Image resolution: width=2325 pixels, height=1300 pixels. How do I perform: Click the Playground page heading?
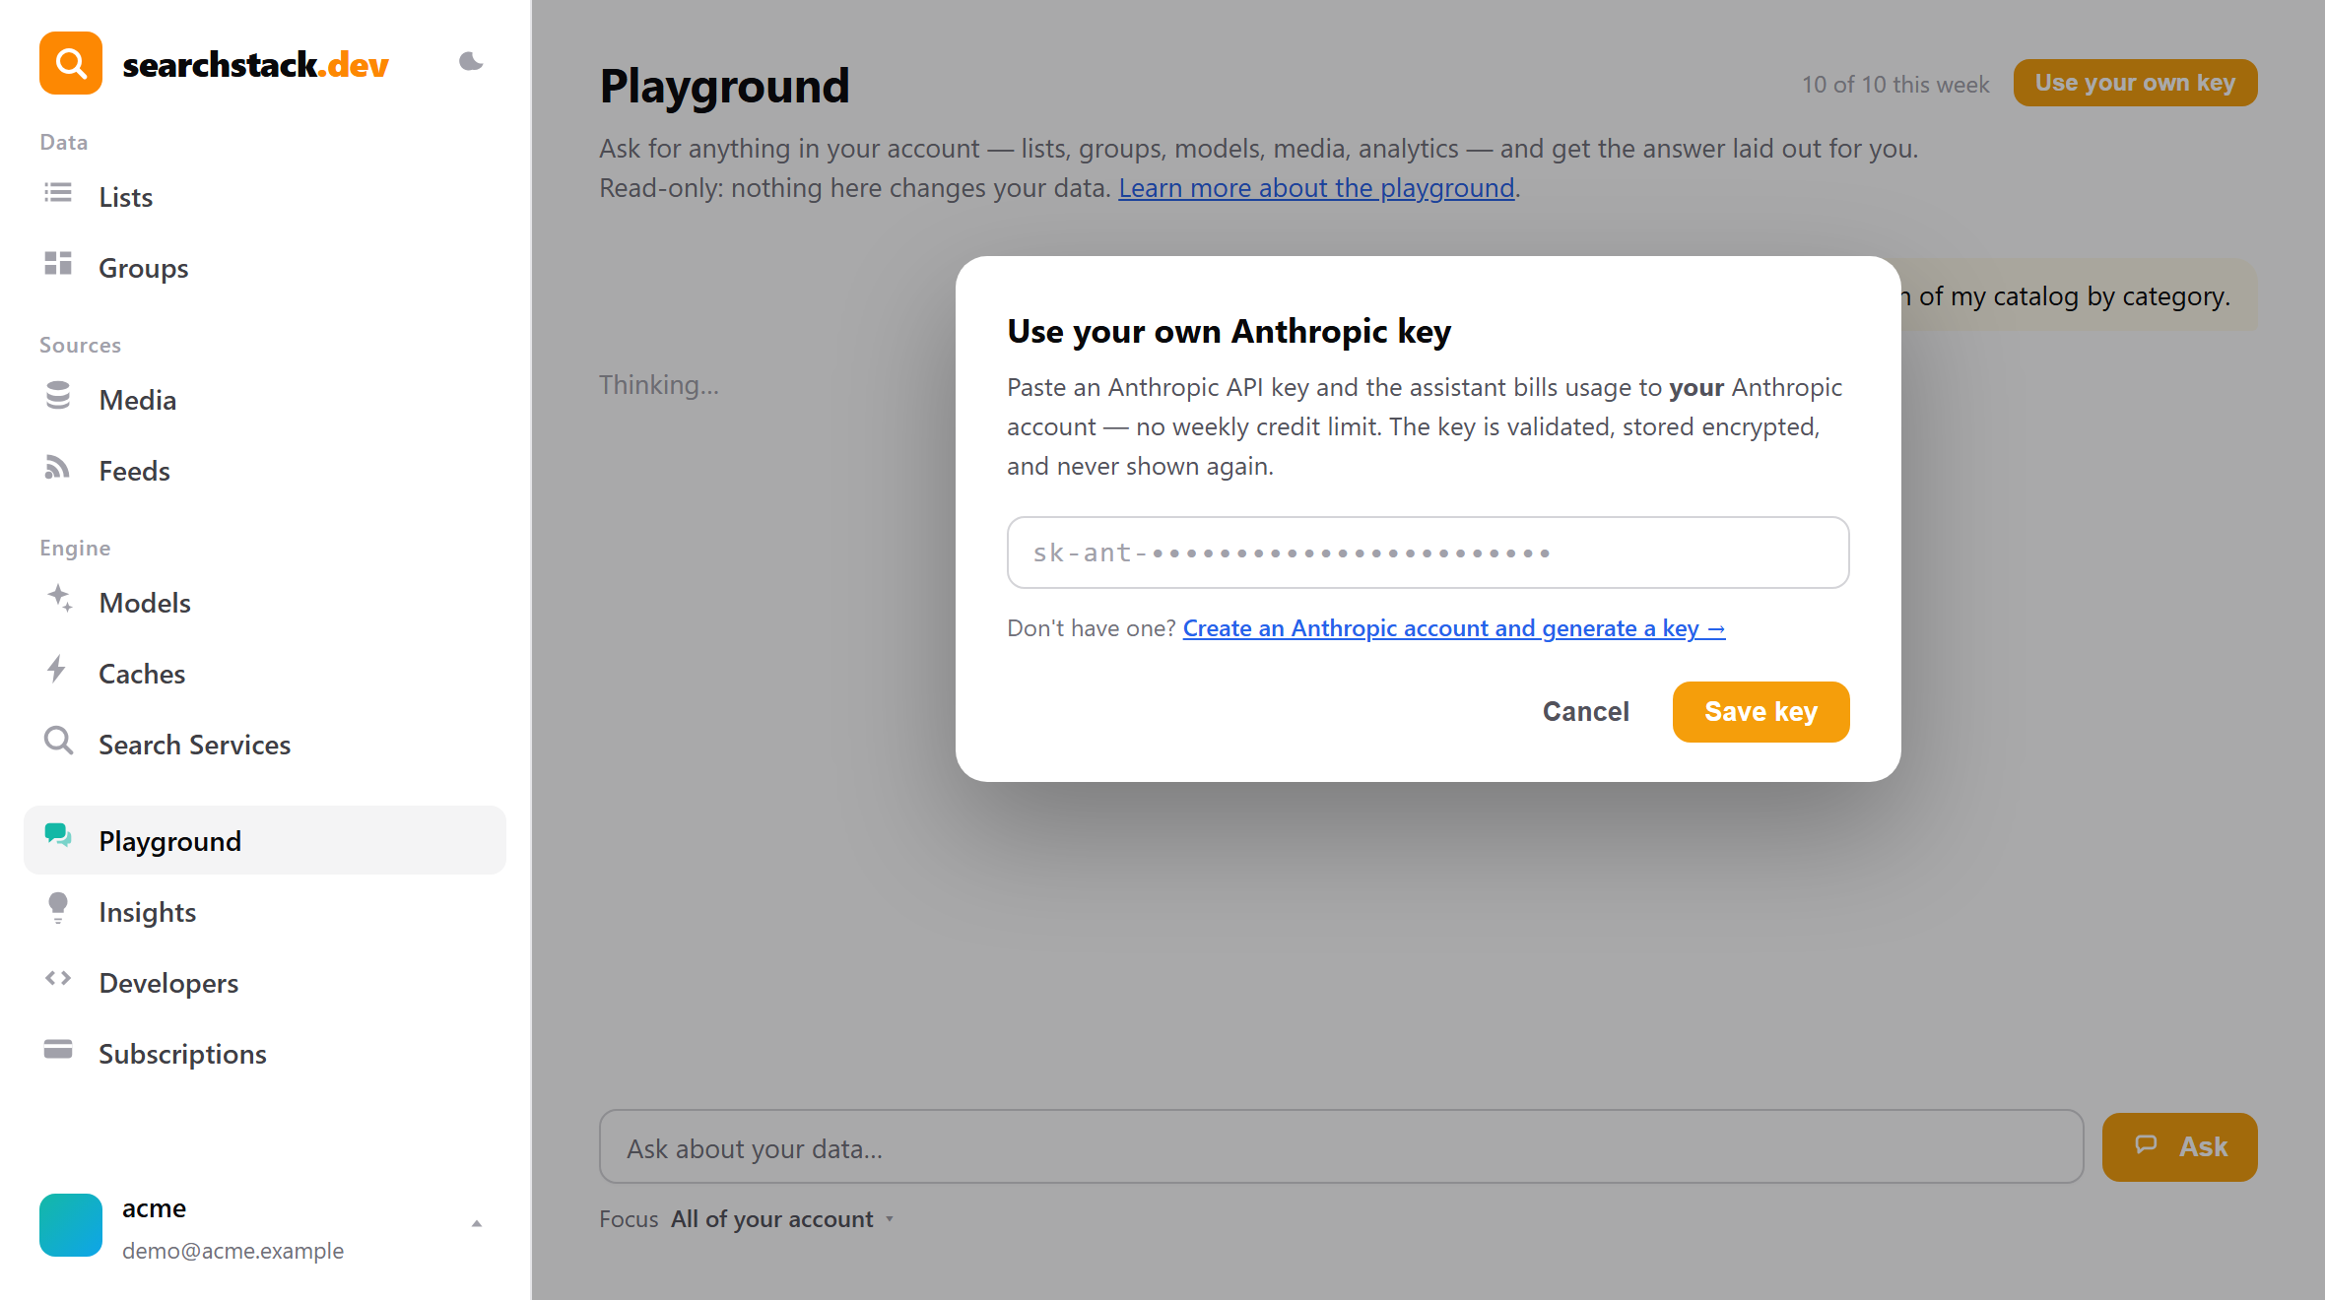pos(724,86)
